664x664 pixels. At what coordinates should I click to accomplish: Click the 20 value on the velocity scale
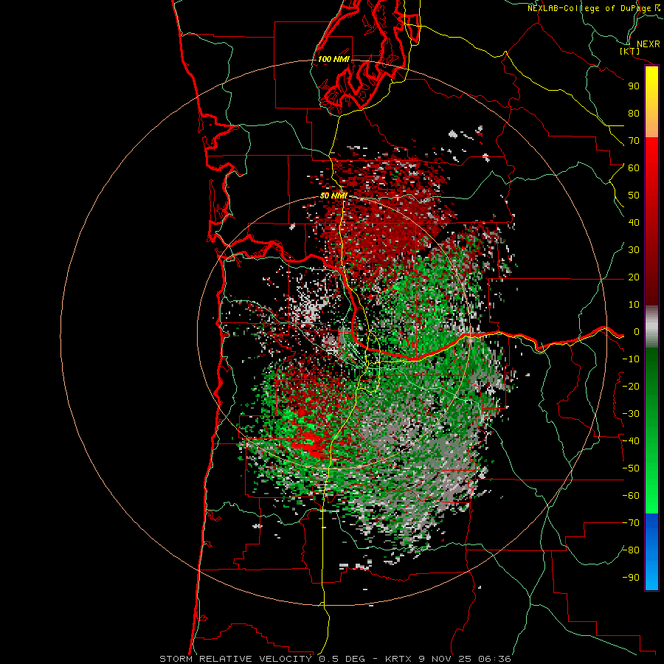(x=634, y=277)
